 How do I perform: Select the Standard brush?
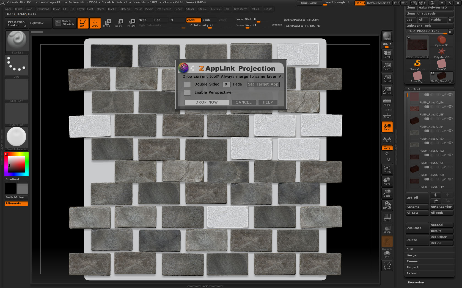17,41
